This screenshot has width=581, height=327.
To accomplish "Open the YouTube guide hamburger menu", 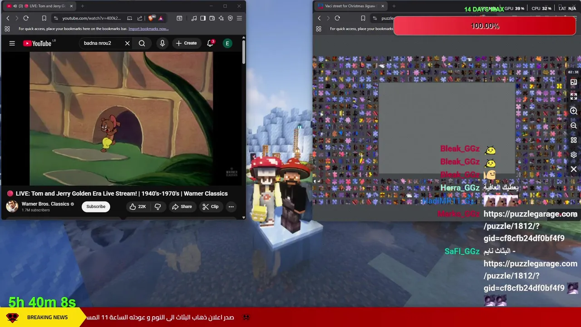I will click(x=12, y=43).
